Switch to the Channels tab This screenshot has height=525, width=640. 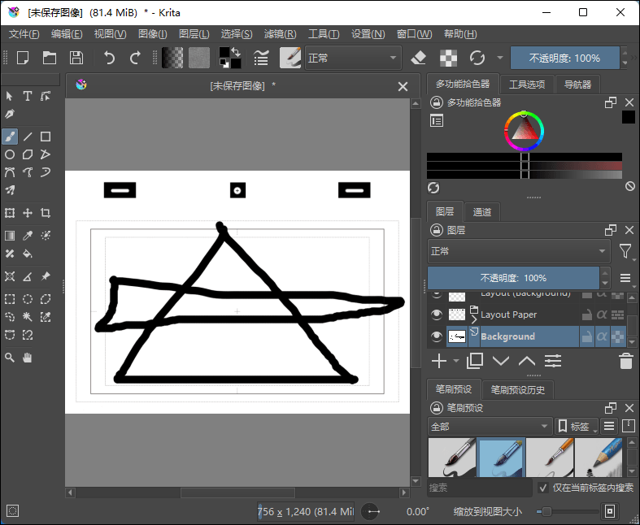(482, 212)
